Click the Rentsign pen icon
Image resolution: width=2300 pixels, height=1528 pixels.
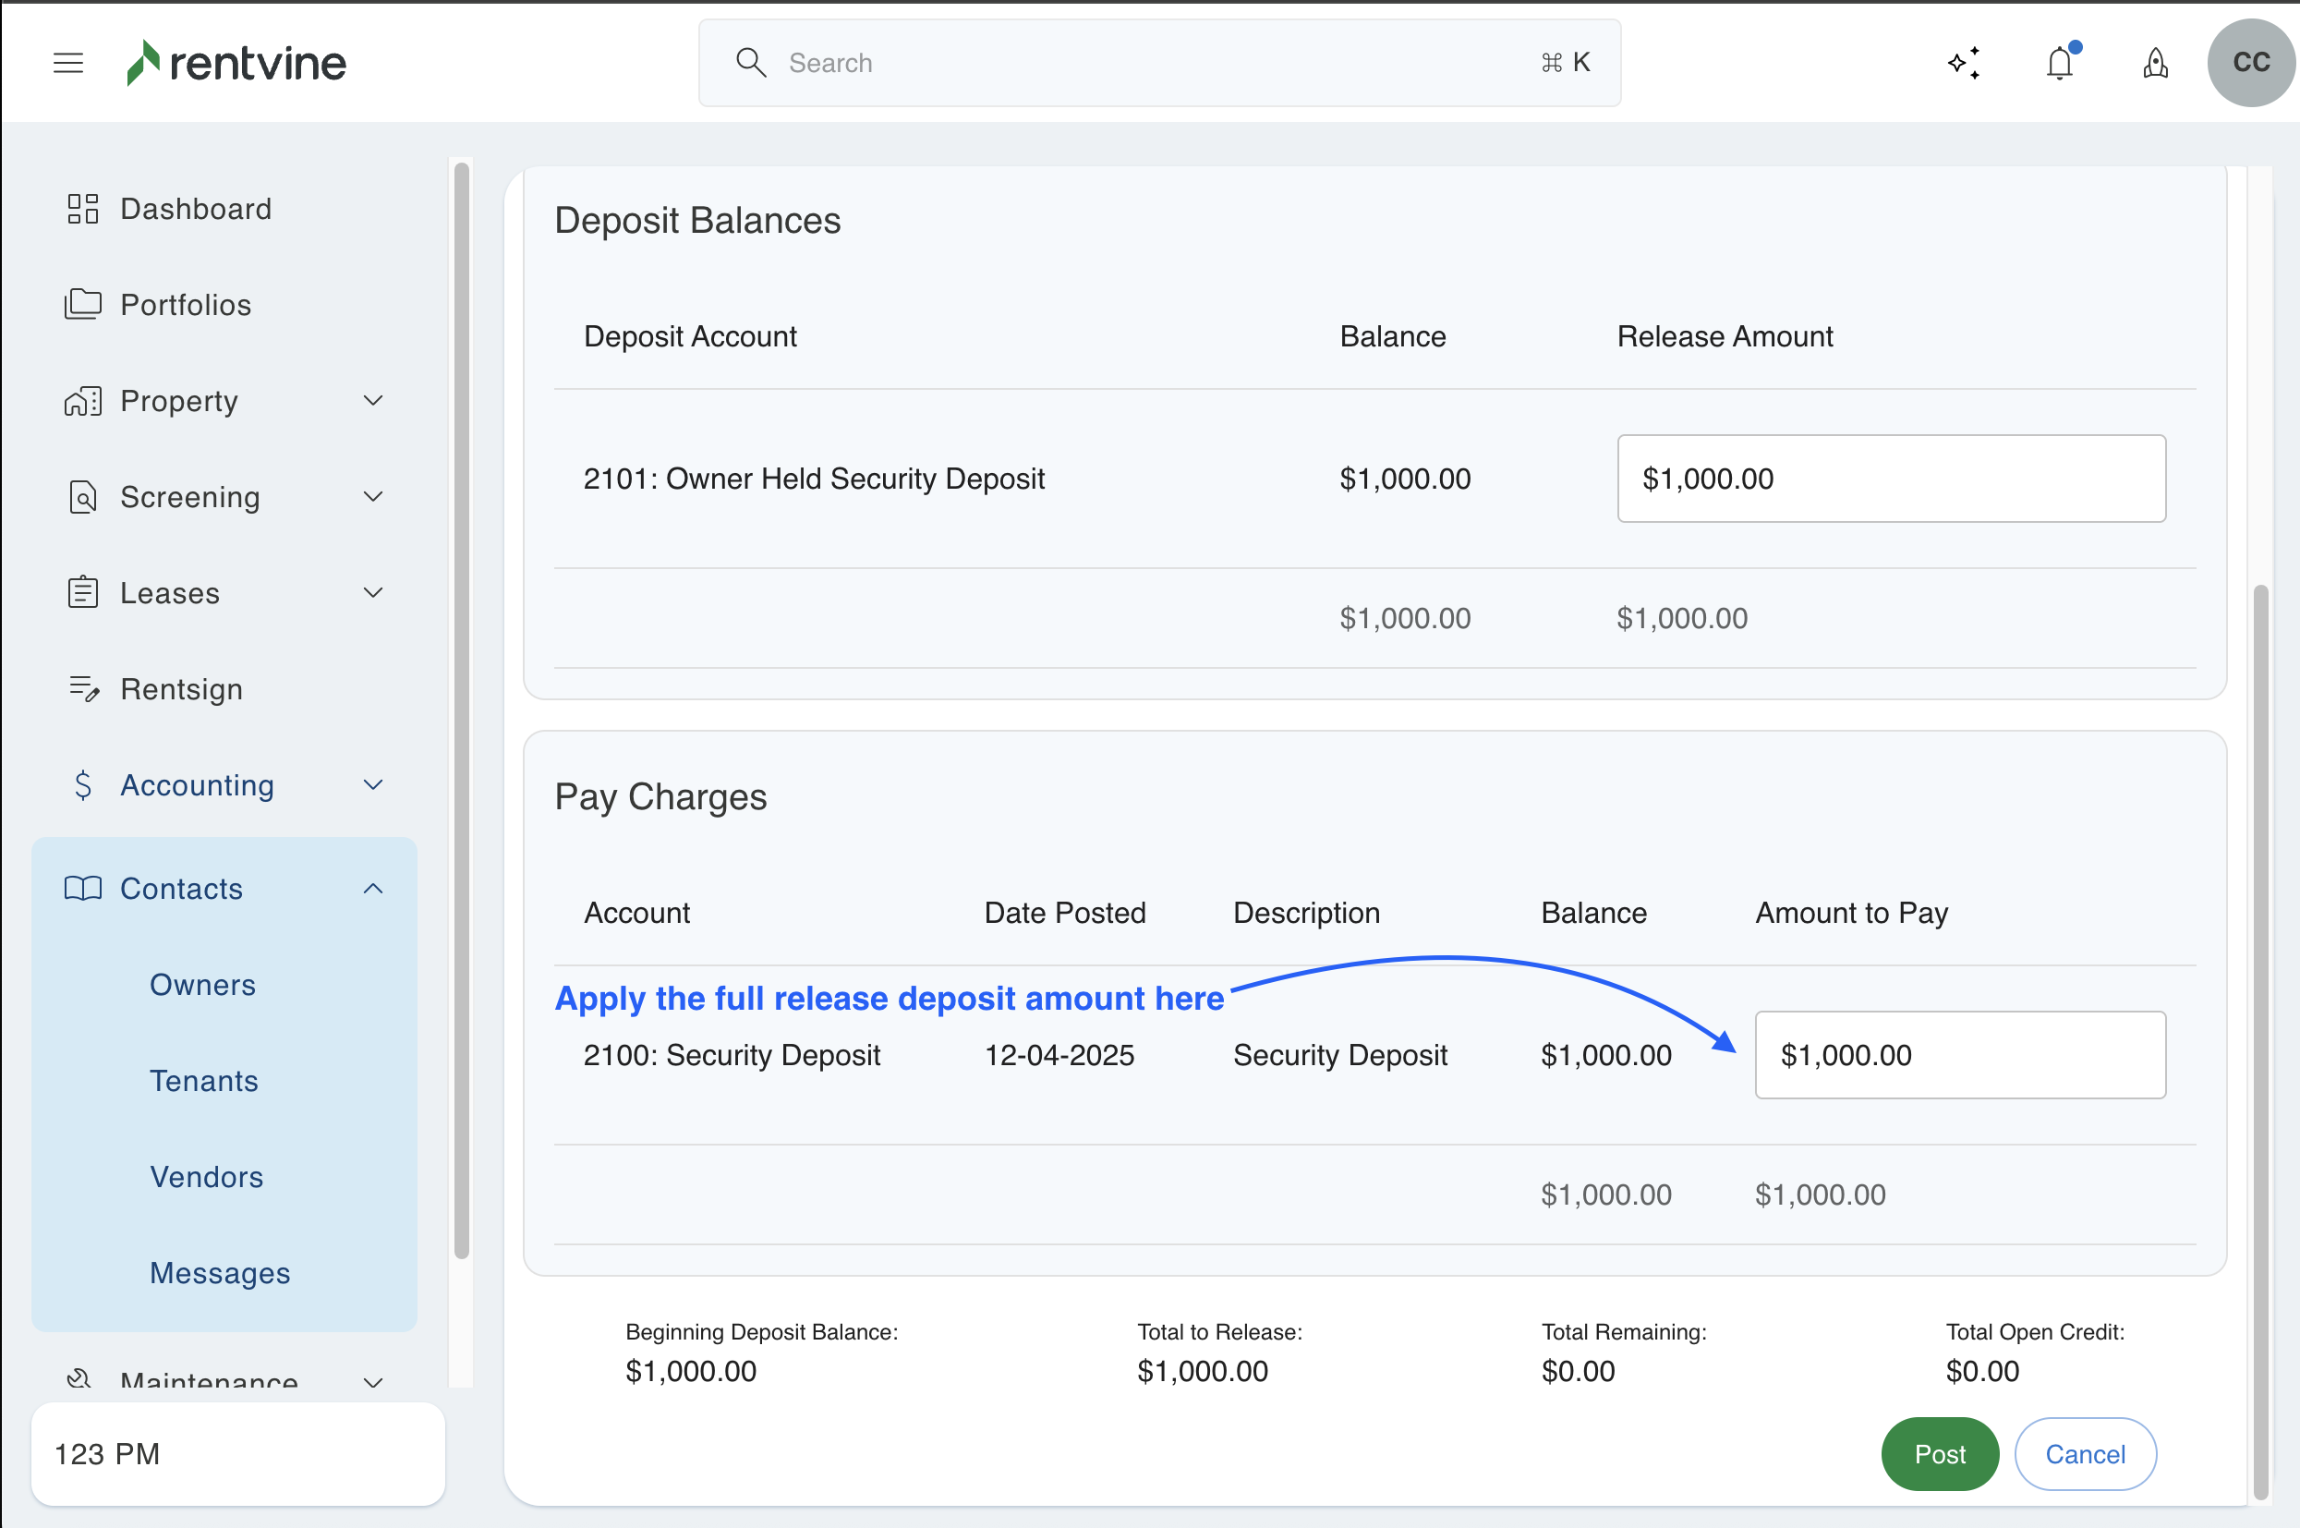point(83,689)
